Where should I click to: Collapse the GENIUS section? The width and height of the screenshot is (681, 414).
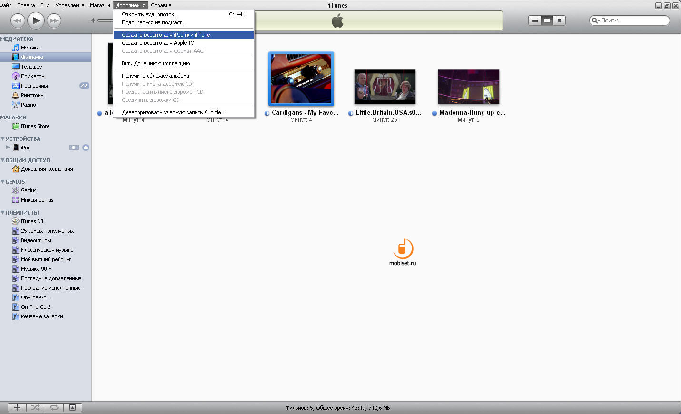pos(3,182)
